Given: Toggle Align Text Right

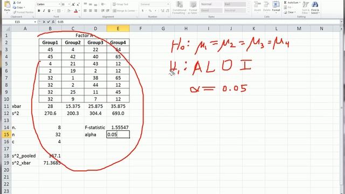Looking at the screenshot, I should click(x=95, y=11).
